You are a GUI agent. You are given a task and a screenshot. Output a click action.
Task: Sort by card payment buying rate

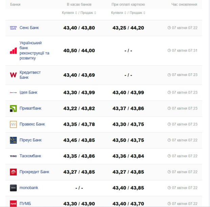click(x=117, y=13)
